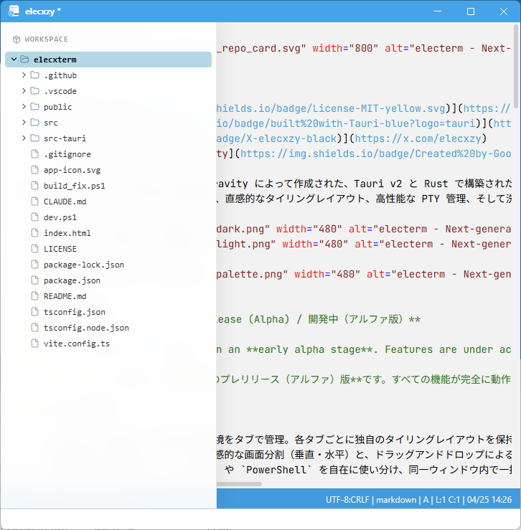Select the src-tauri folder name
Viewport: 521px width, 530px height.
tap(65, 138)
